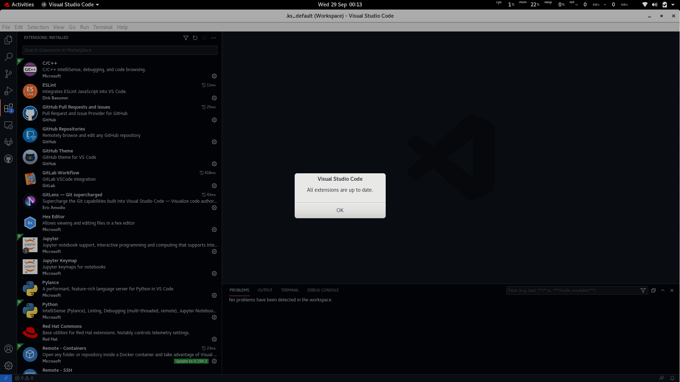Viewport: 680px width, 382px height.
Task: Click the Search Extensions in Marketplace field
Action: point(120,50)
